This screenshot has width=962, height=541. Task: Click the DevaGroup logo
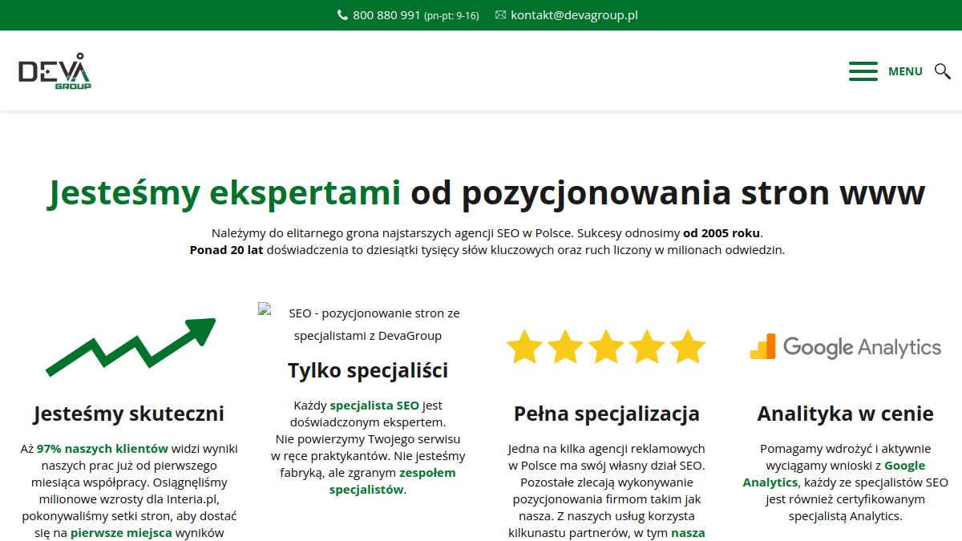(x=55, y=71)
